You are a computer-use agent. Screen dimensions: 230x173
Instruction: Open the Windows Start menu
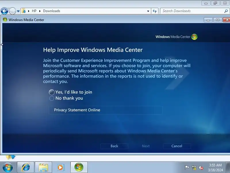(x=8, y=167)
